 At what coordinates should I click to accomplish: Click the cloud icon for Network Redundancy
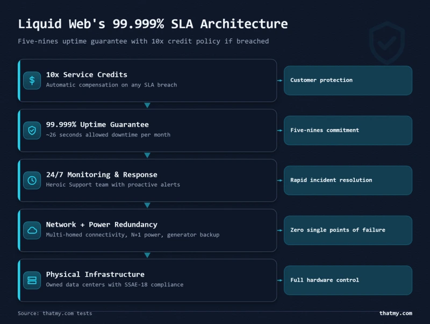click(x=32, y=231)
